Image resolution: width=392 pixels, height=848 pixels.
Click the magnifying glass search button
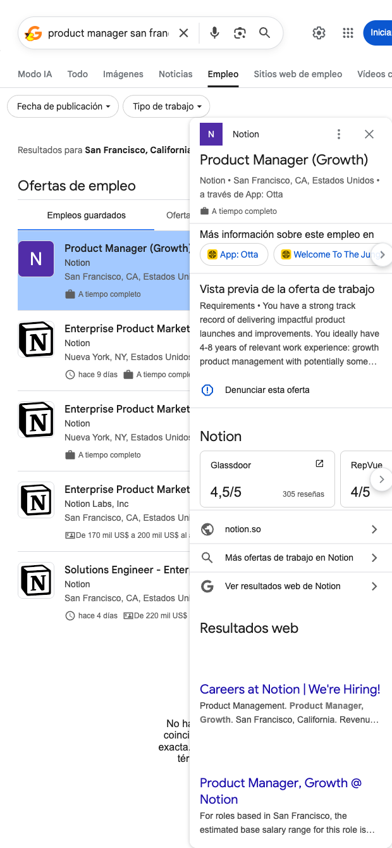[265, 33]
